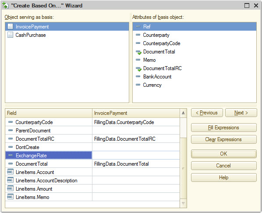Viewport: 262px width, 213px height.
Task: Click the Memo attribute icon
Action: 138,60
